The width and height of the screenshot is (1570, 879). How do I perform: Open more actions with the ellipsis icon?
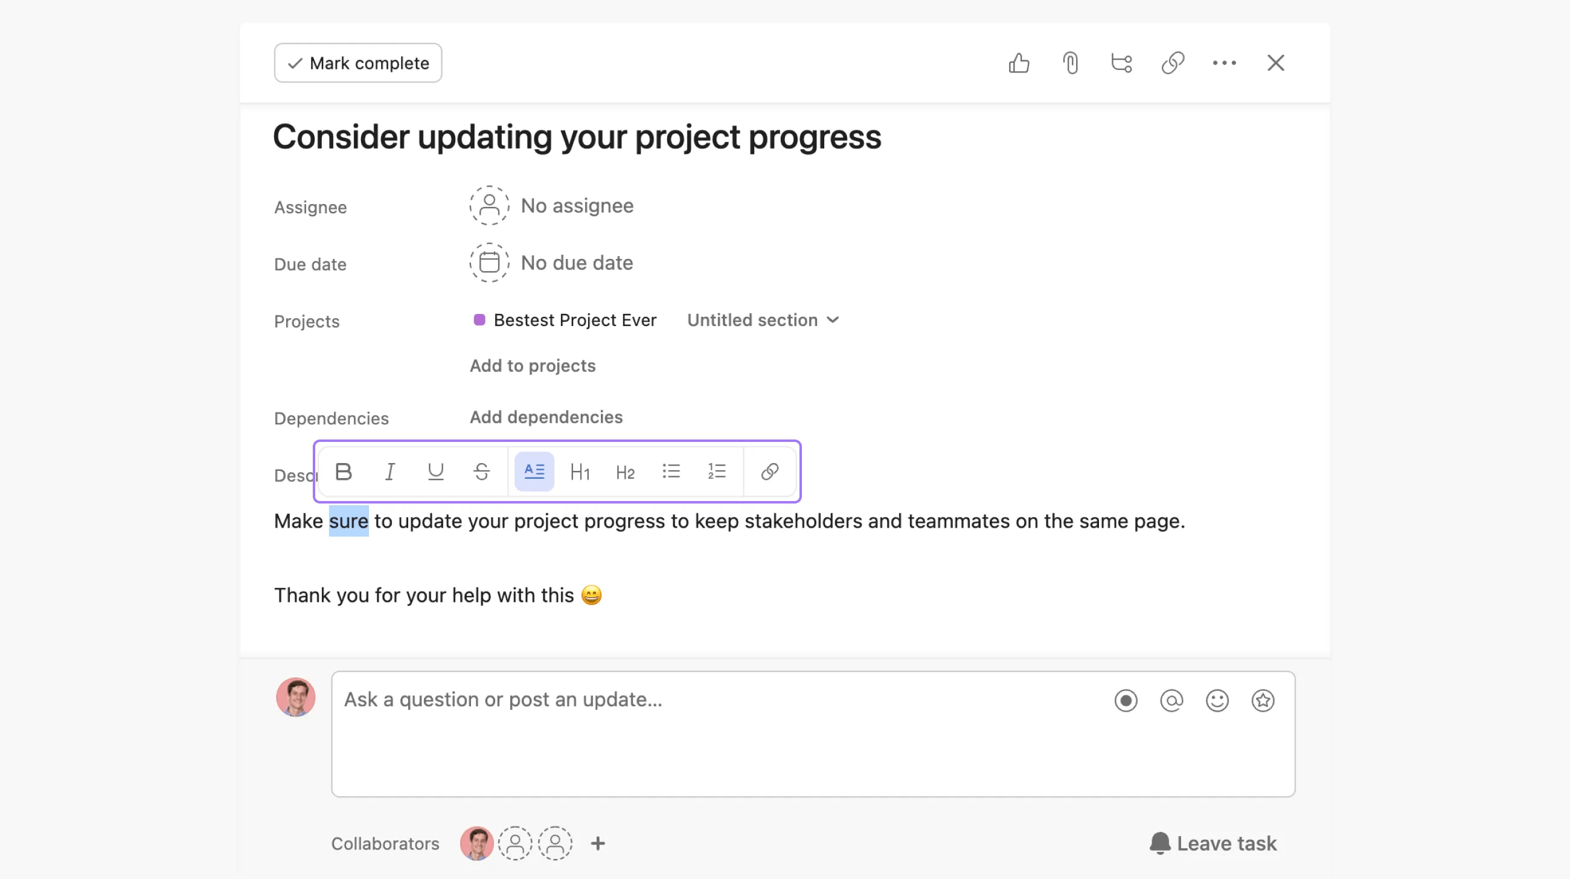(x=1225, y=63)
